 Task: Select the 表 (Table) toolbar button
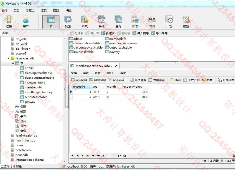[x=51, y=22]
